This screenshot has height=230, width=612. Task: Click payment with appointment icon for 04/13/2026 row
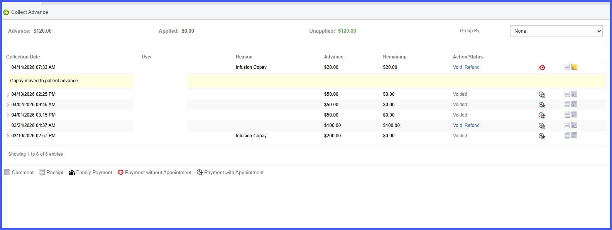pos(542,95)
